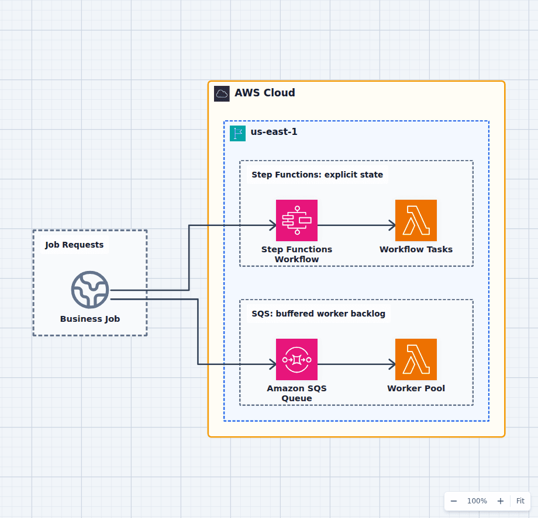Select the Workflow Tasks Lambda icon
This screenshot has height=518, width=538.
pyautogui.click(x=416, y=220)
